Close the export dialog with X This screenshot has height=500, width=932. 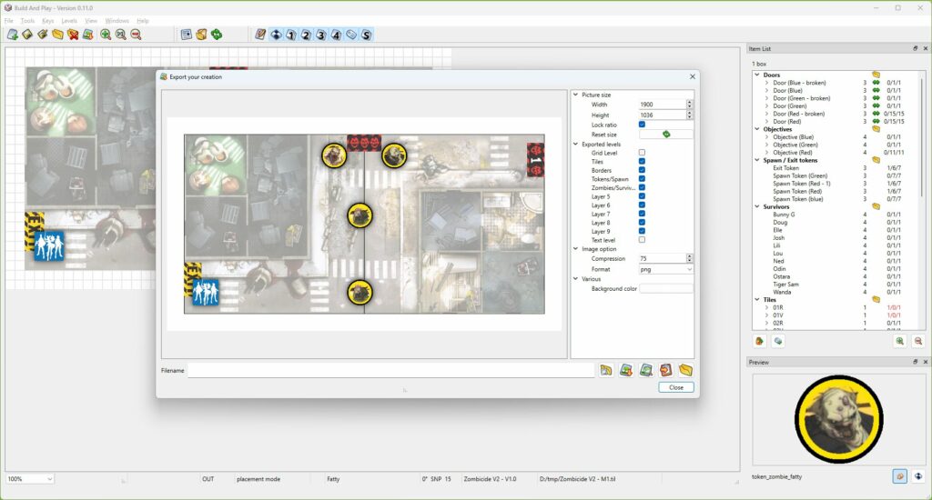(692, 76)
